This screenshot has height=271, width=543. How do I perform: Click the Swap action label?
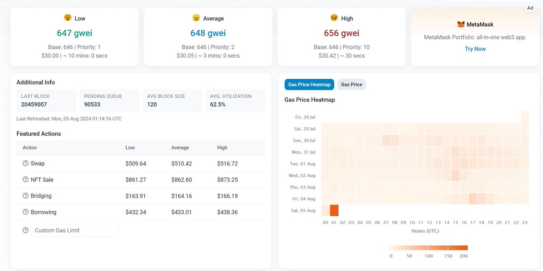(38, 163)
